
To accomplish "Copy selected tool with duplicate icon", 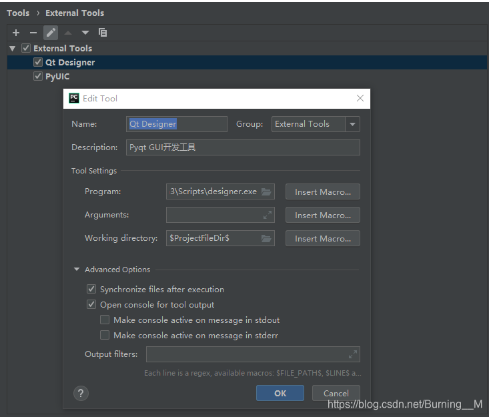I will 103,33.
